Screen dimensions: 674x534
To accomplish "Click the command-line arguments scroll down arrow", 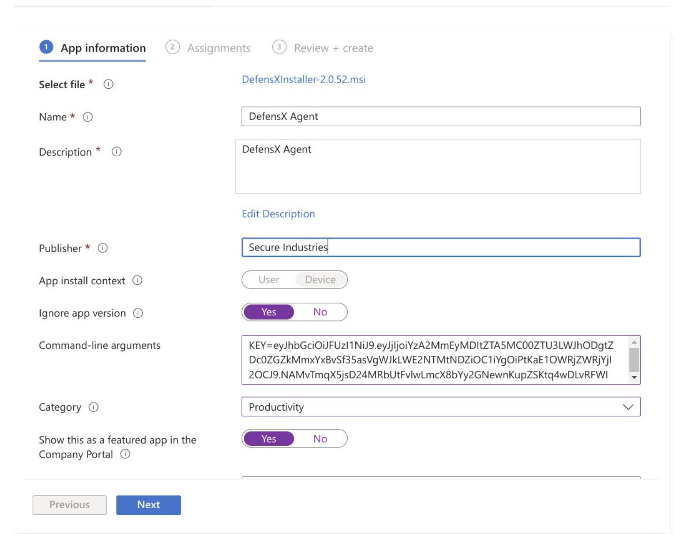I will click(x=634, y=378).
